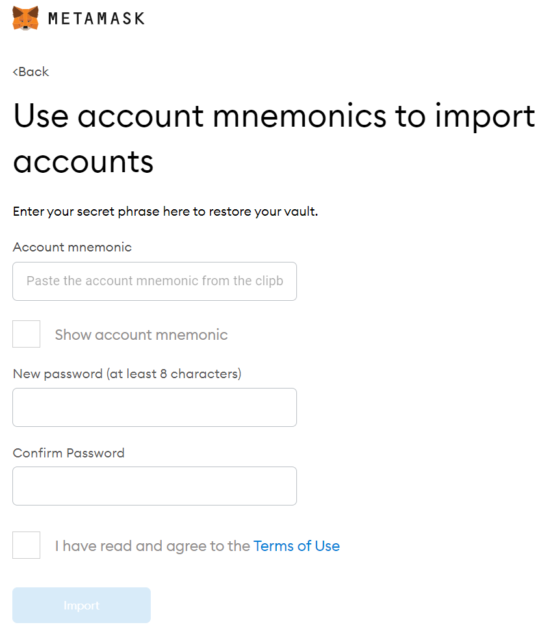The image size is (540, 640).
Task: Click the 'Confirm Password' field label
Action: pos(69,453)
